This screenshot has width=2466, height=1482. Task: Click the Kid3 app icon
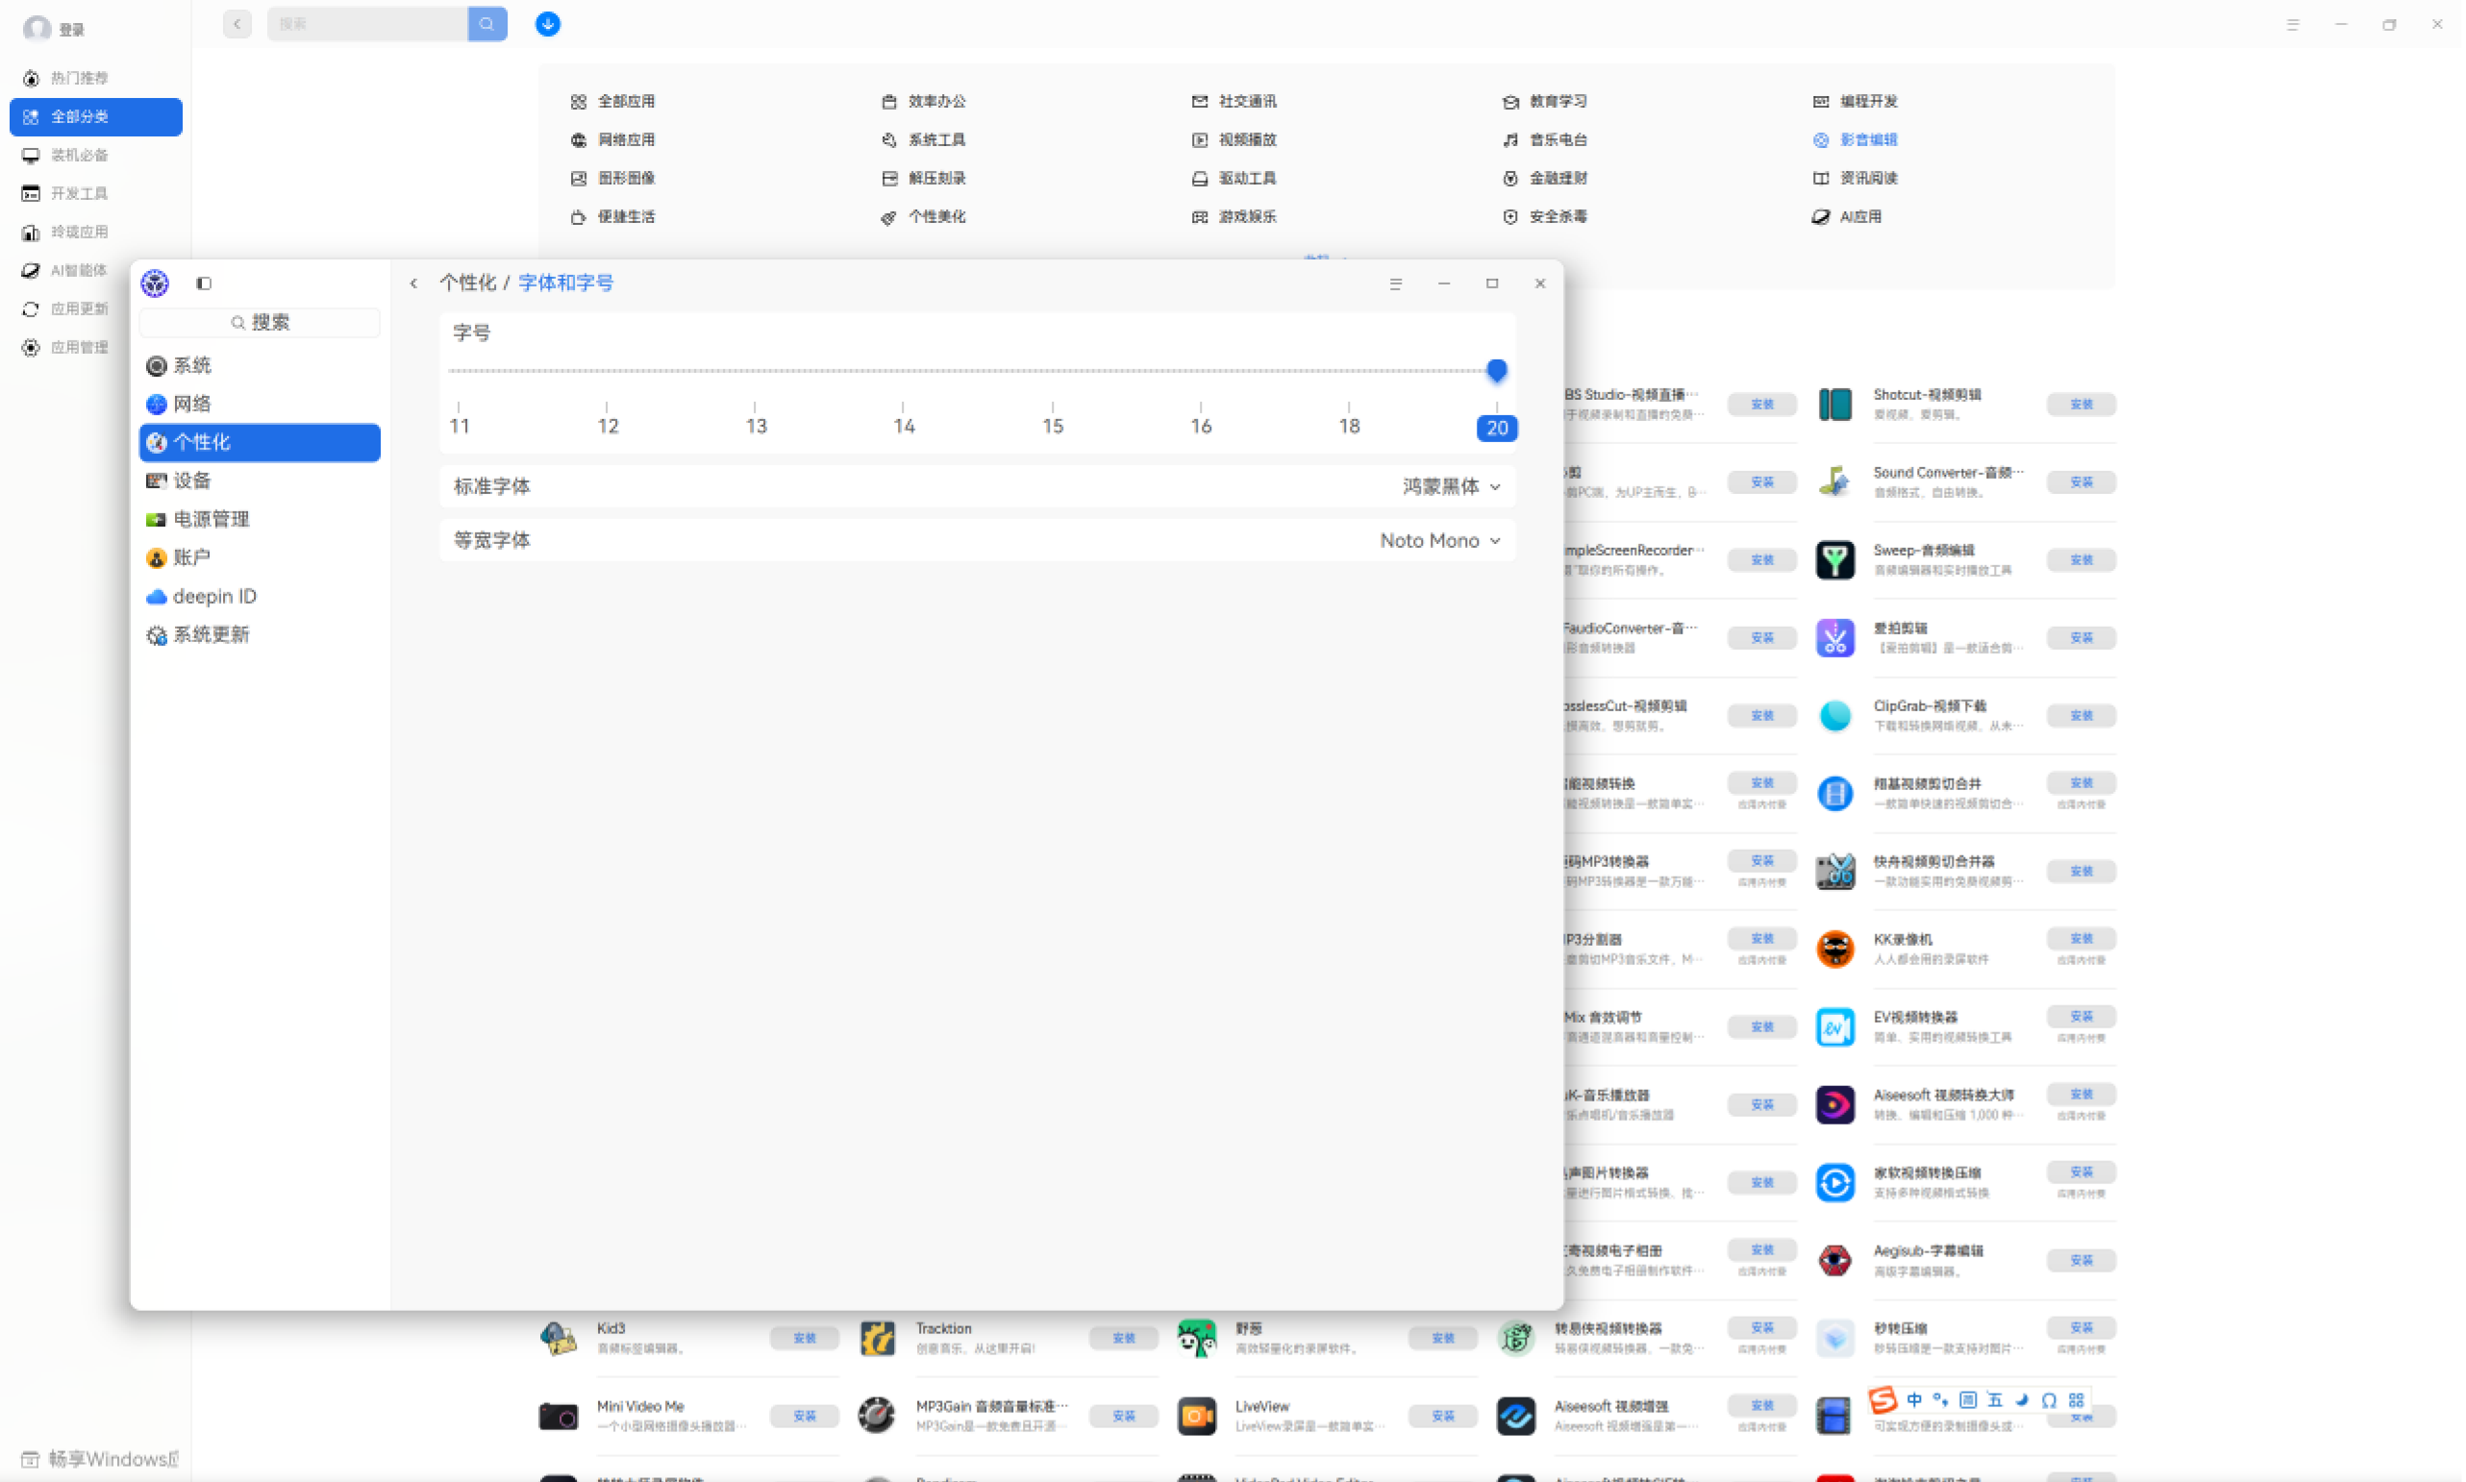pos(558,1338)
